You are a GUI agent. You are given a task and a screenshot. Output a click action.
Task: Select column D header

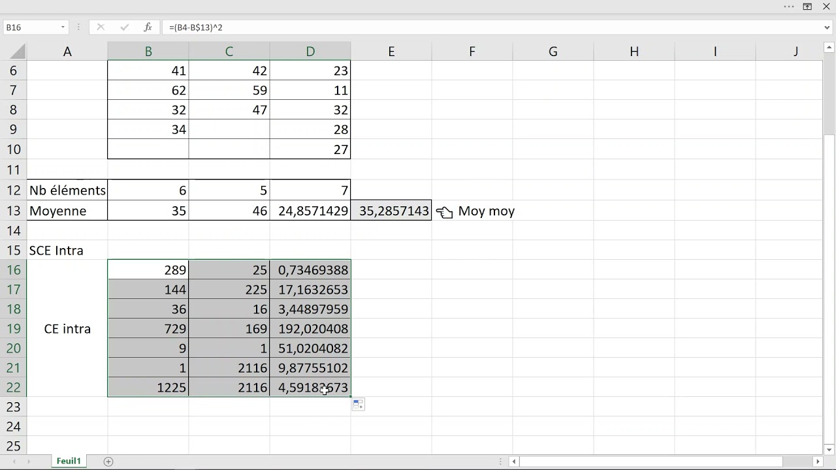pos(310,52)
